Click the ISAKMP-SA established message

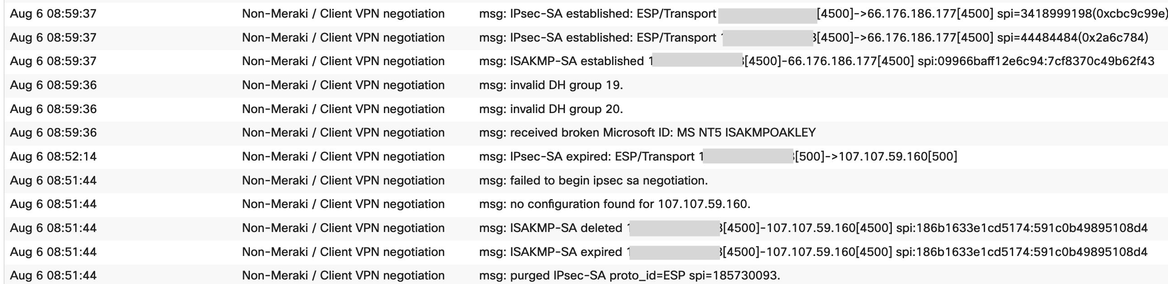[577, 61]
